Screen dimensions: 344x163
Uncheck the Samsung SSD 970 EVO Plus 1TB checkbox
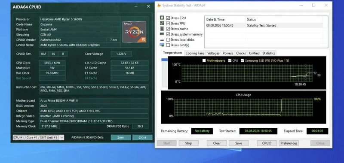tap(243, 60)
